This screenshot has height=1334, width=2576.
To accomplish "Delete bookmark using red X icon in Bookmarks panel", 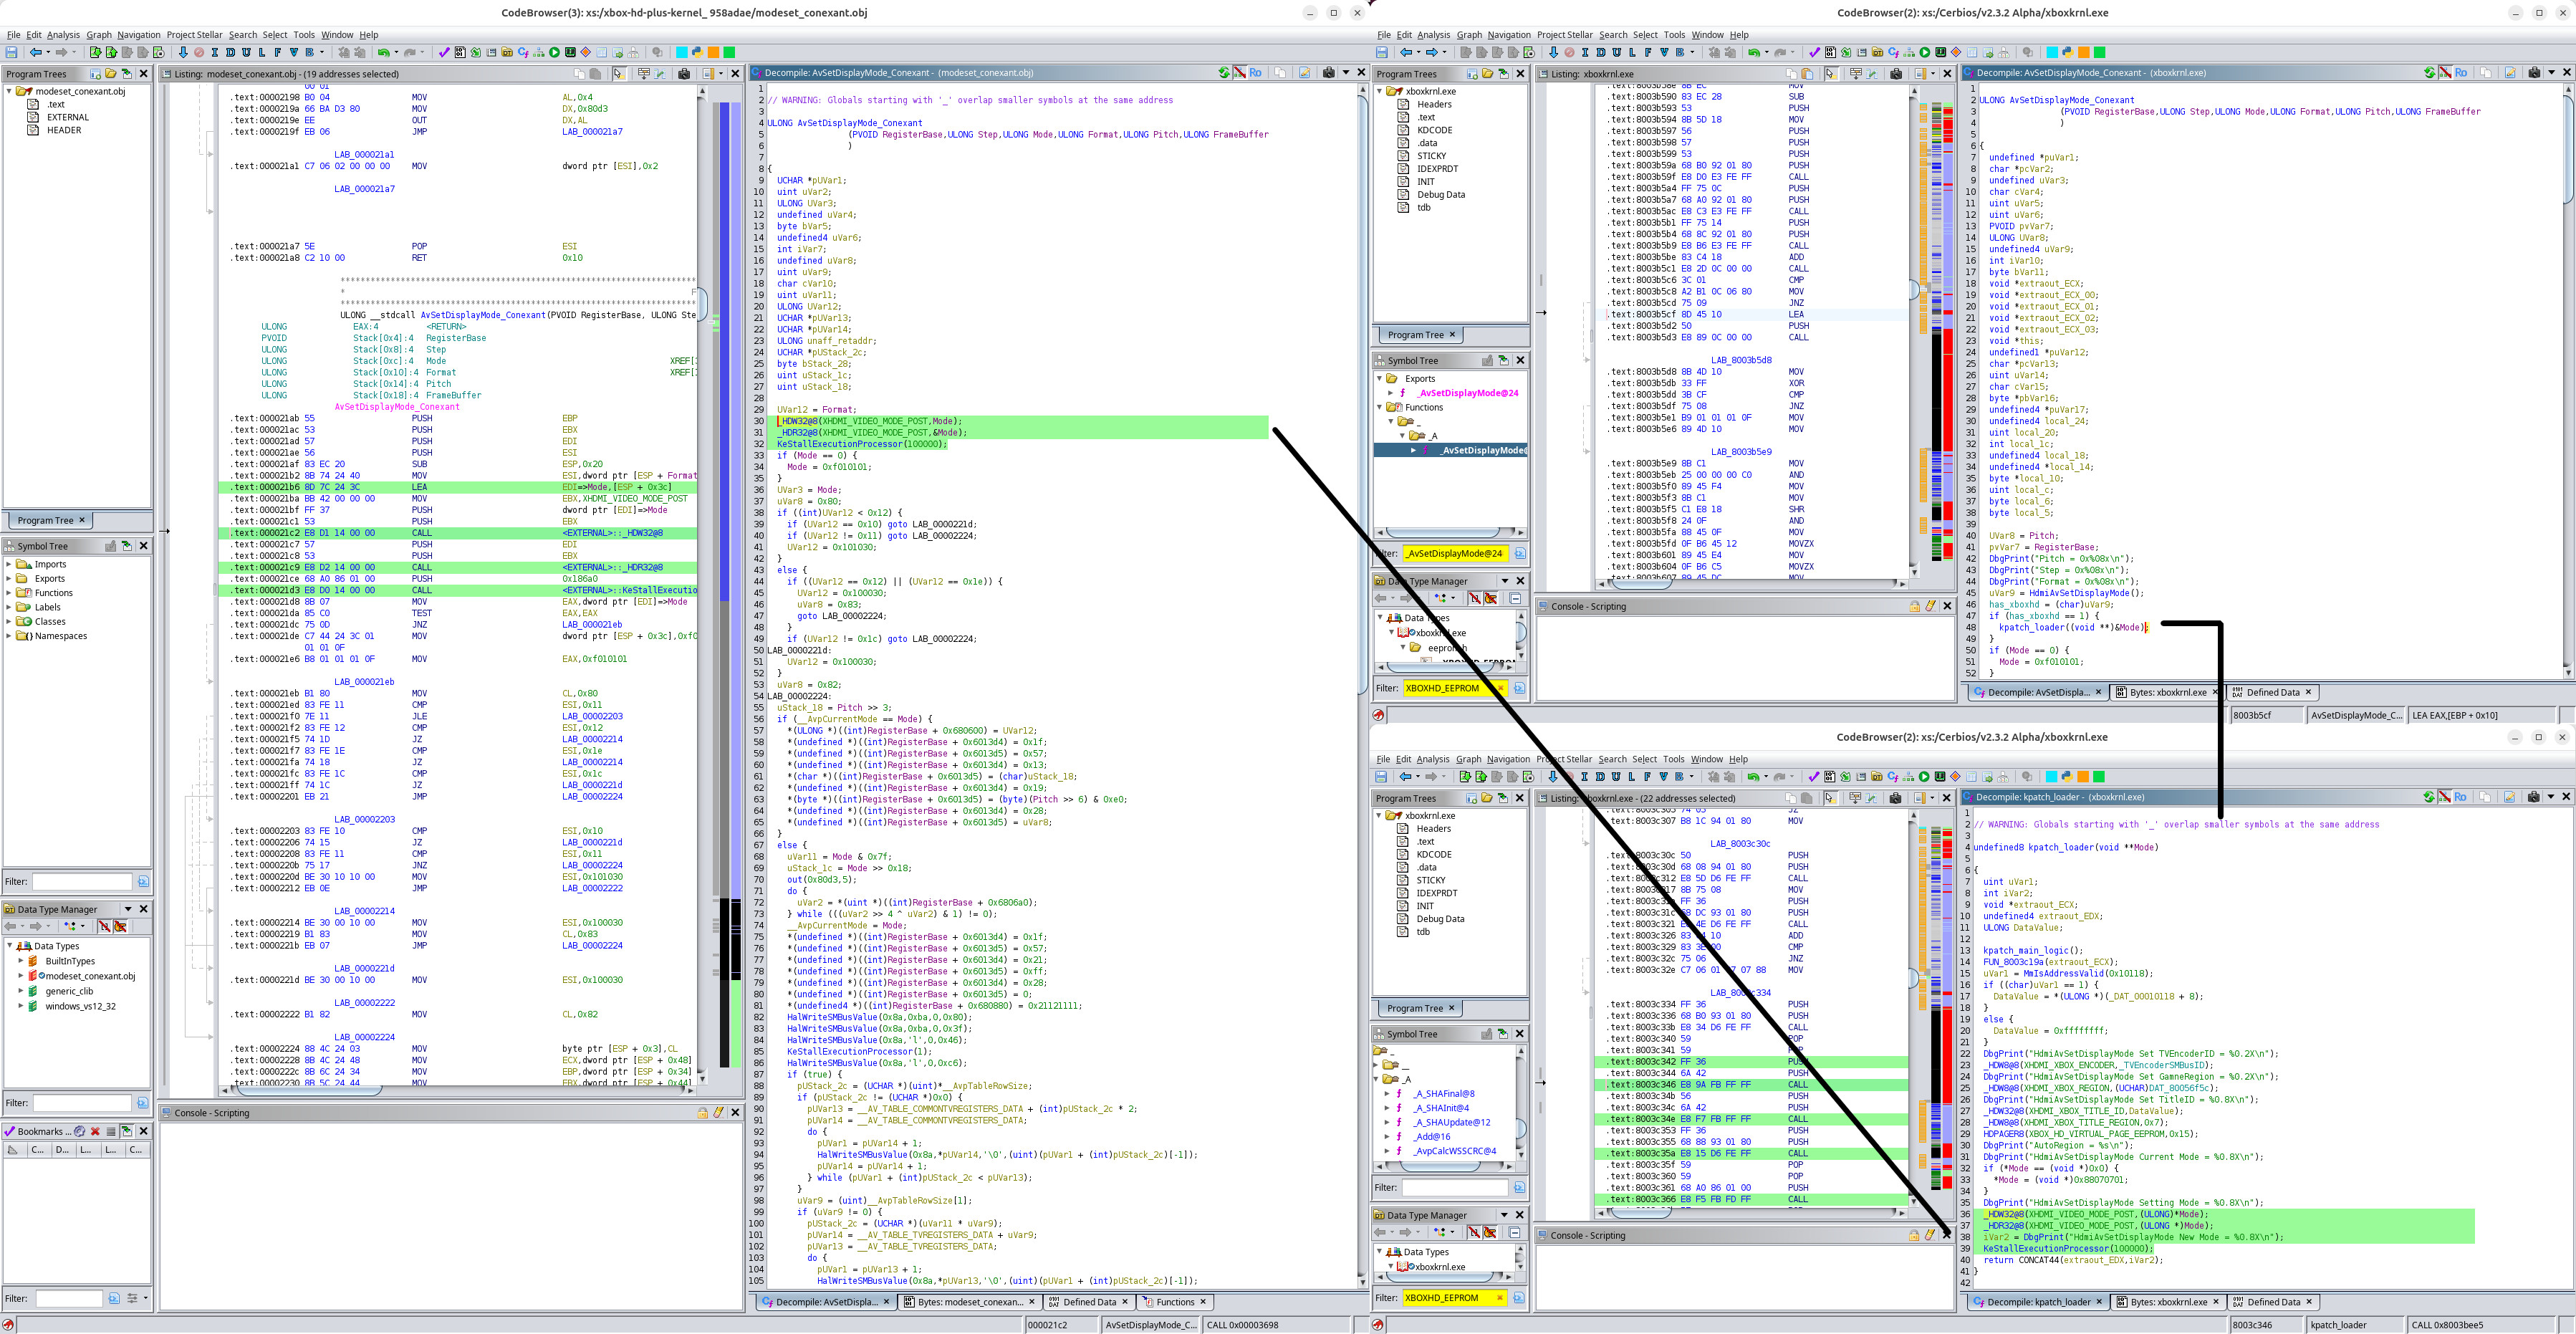I will pyautogui.click(x=95, y=1131).
